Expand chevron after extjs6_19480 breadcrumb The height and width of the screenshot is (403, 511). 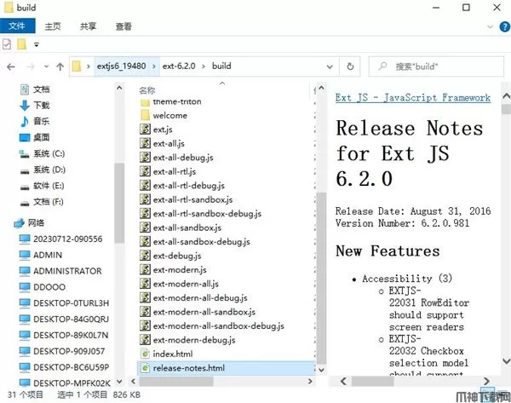[154, 66]
